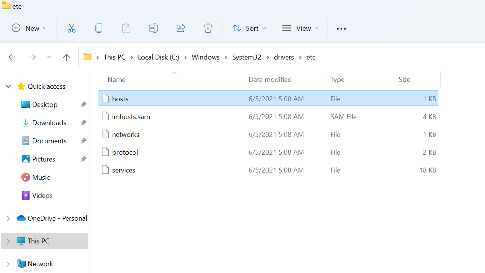
Task: Click the Delete trash can icon
Action: [x=208, y=28]
